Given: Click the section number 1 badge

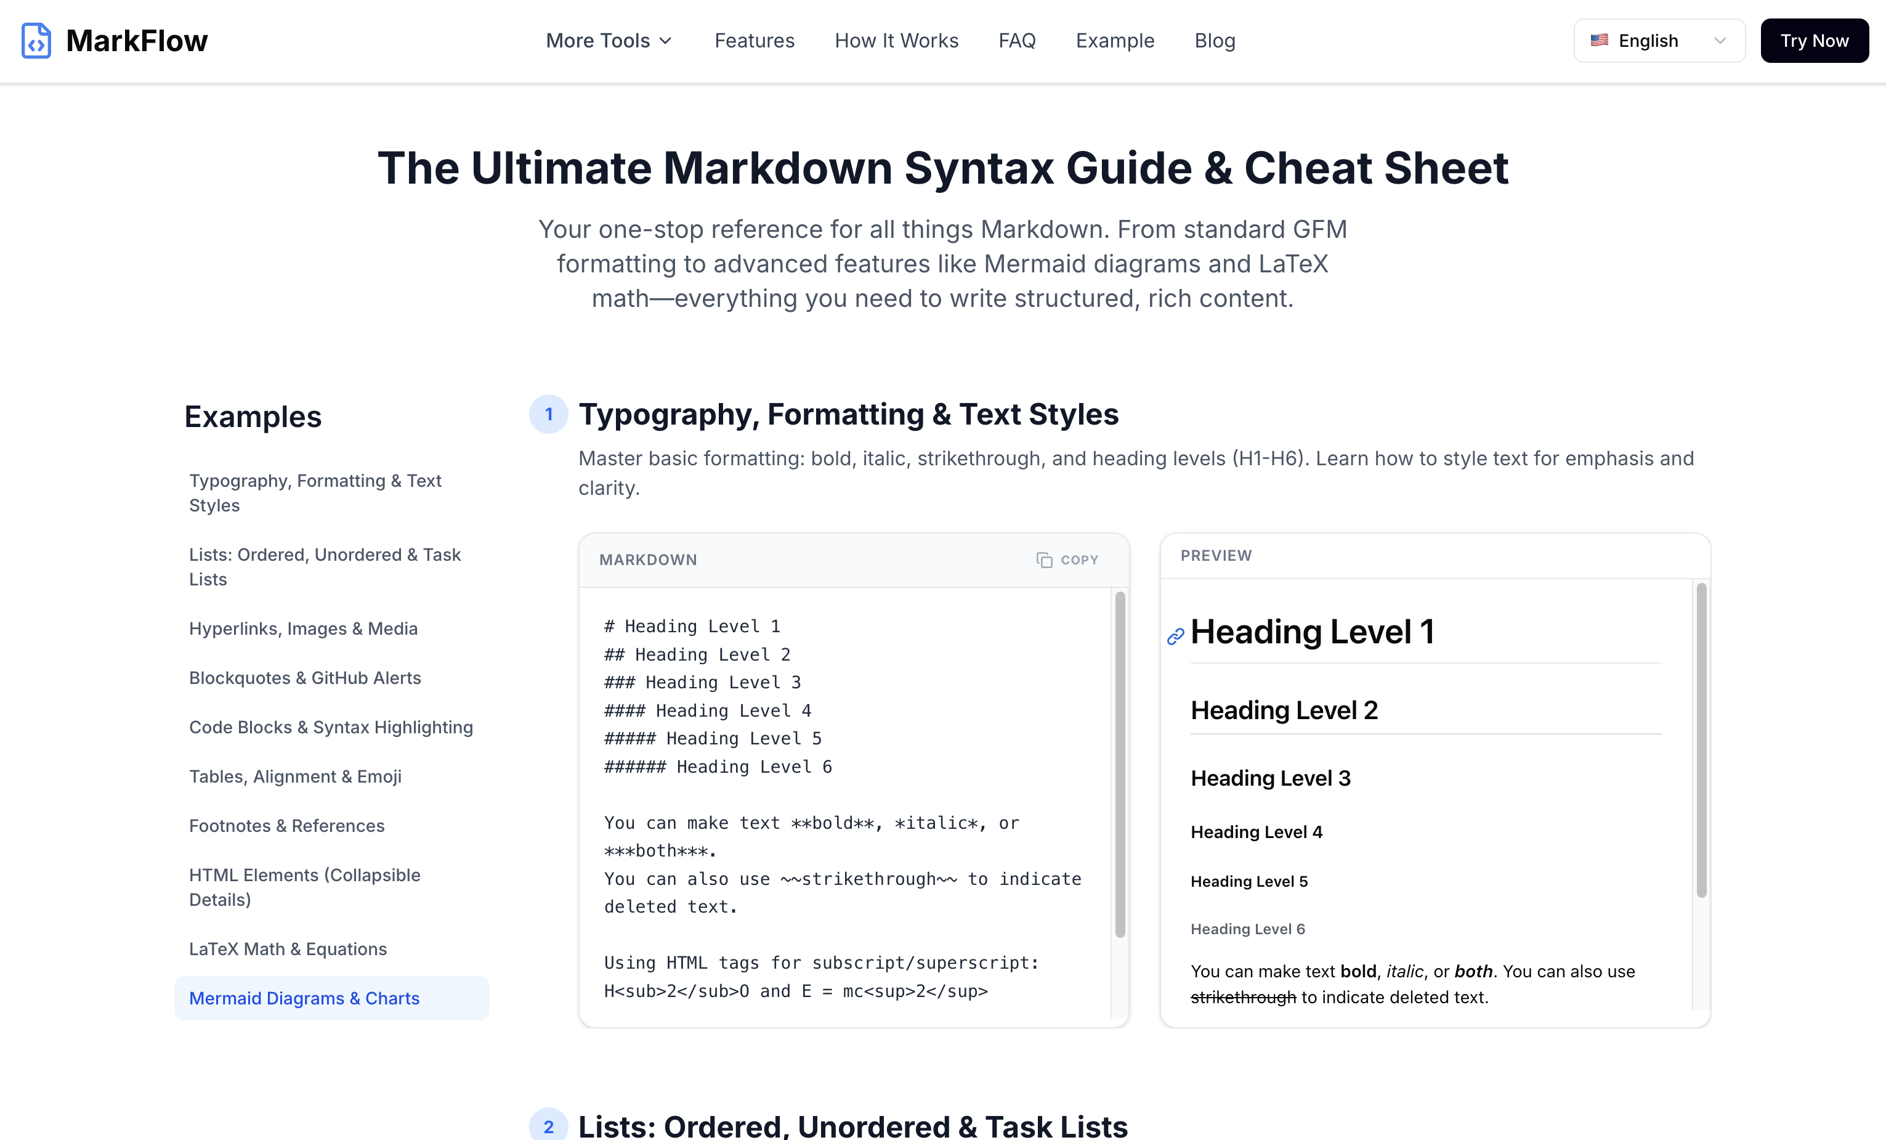Looking at the screenshot, I should (x=548, y=414).
